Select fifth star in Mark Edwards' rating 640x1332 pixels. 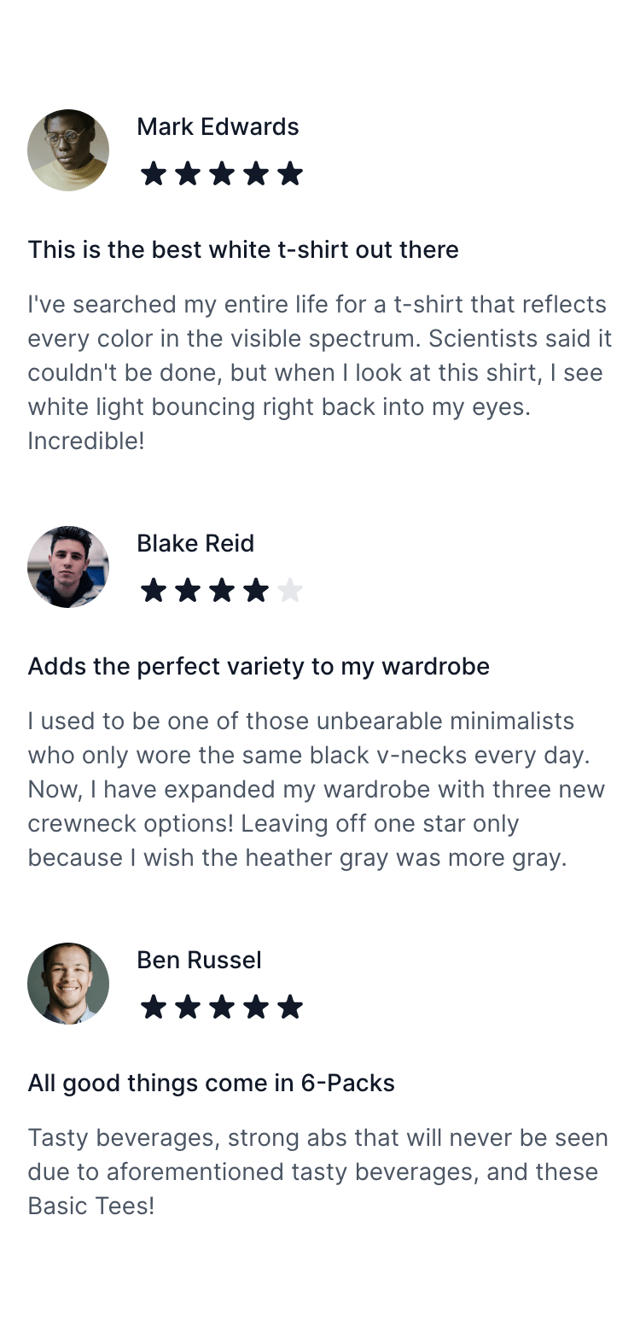click(x=290, y=173)
